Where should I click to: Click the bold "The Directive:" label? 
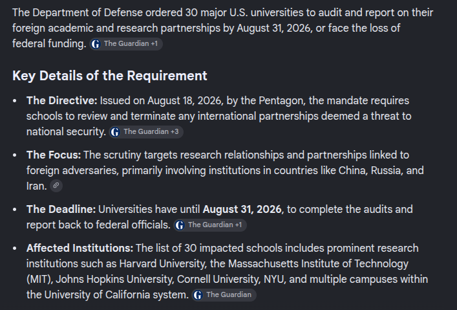pyautogui.click(x=62, y=101)
